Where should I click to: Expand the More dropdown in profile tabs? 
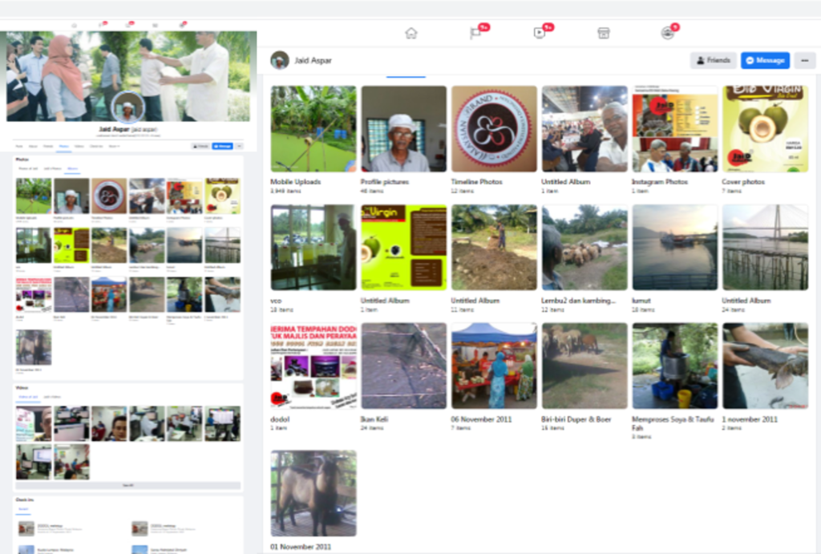pyautogui.click(x=114, y=146)
